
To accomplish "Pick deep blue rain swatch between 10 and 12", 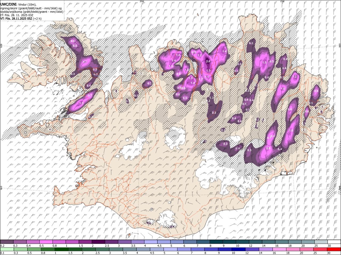I will coord(238,249).
